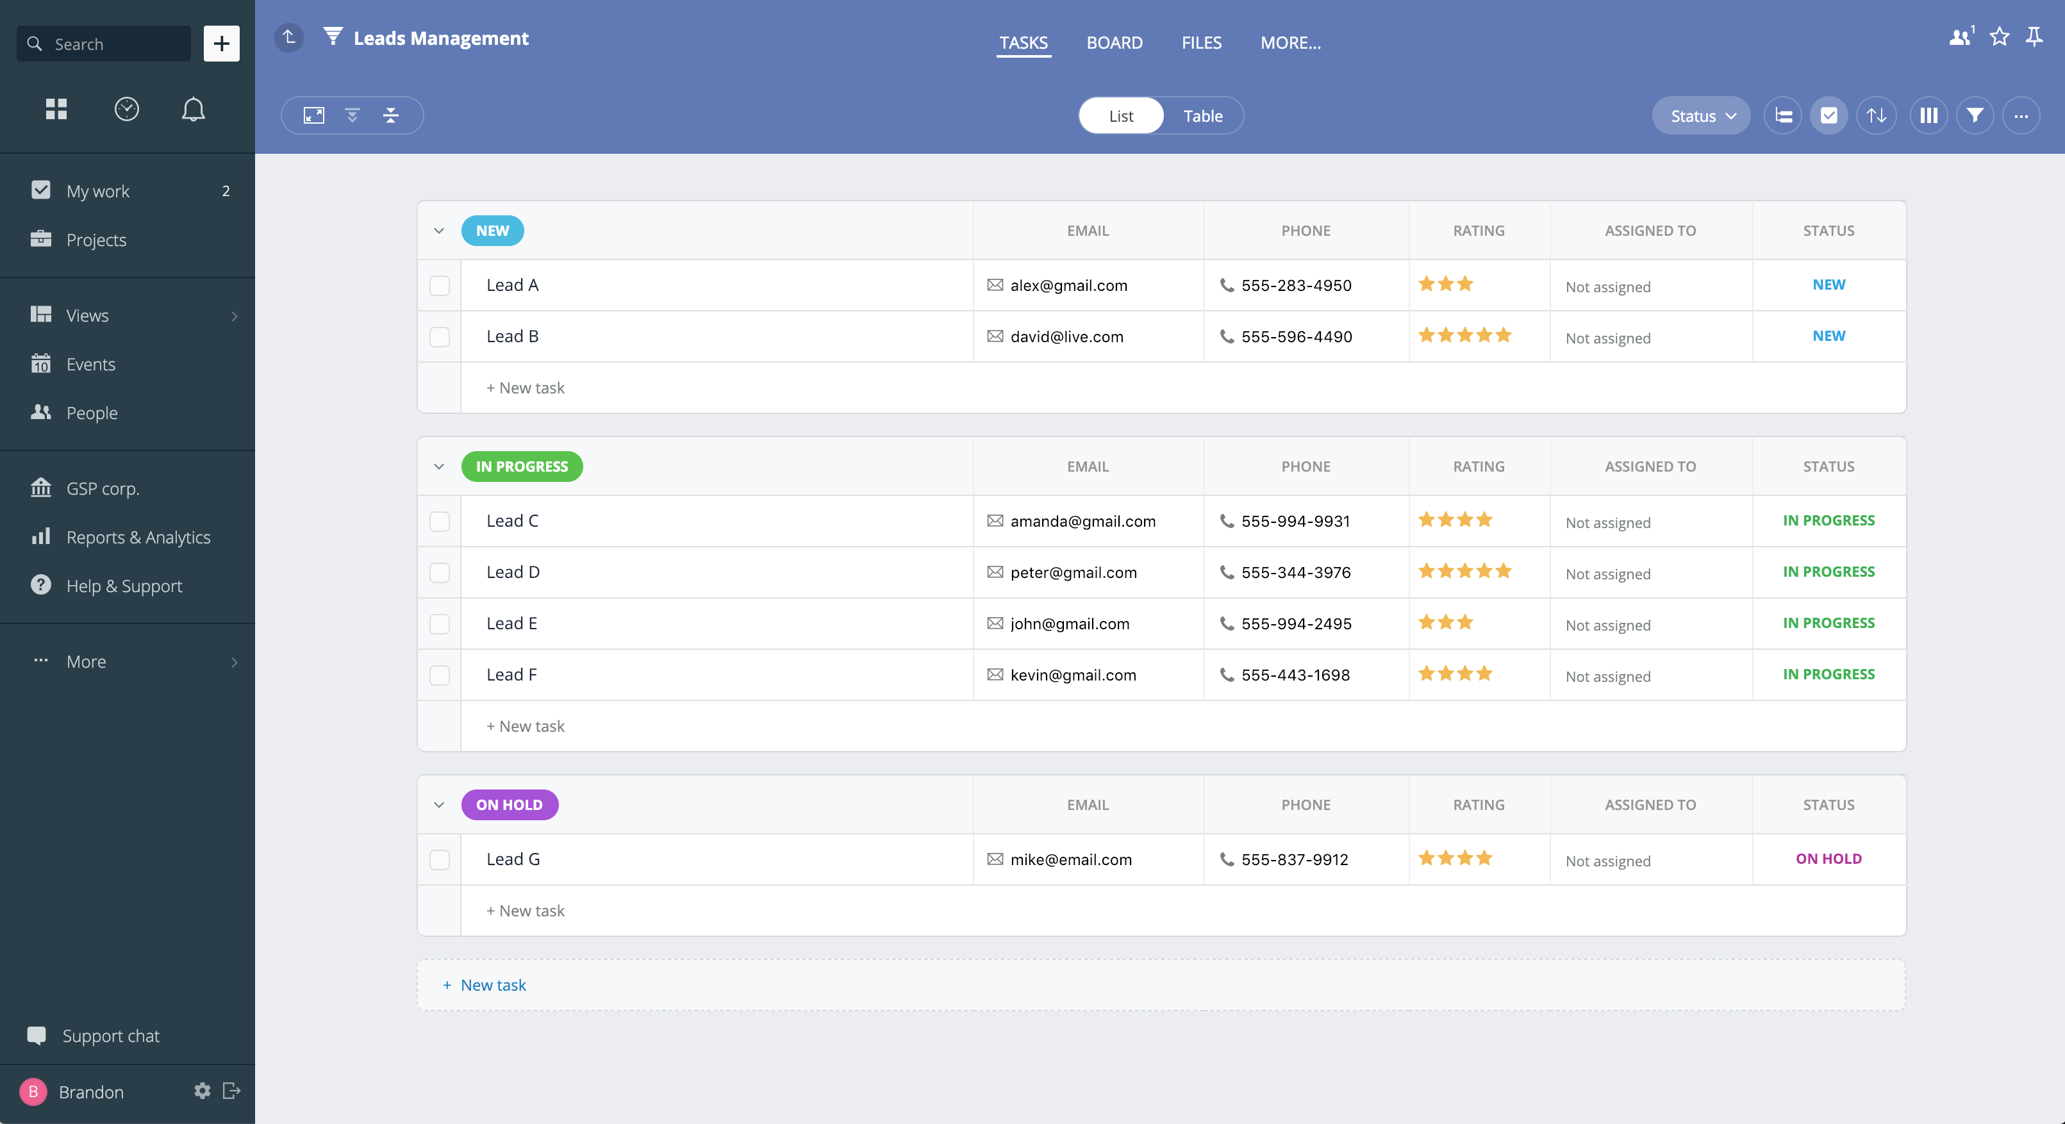Screen dimensions: 2065x1124
Task: Click the sort arrows icon
Action: [1877, 115]
